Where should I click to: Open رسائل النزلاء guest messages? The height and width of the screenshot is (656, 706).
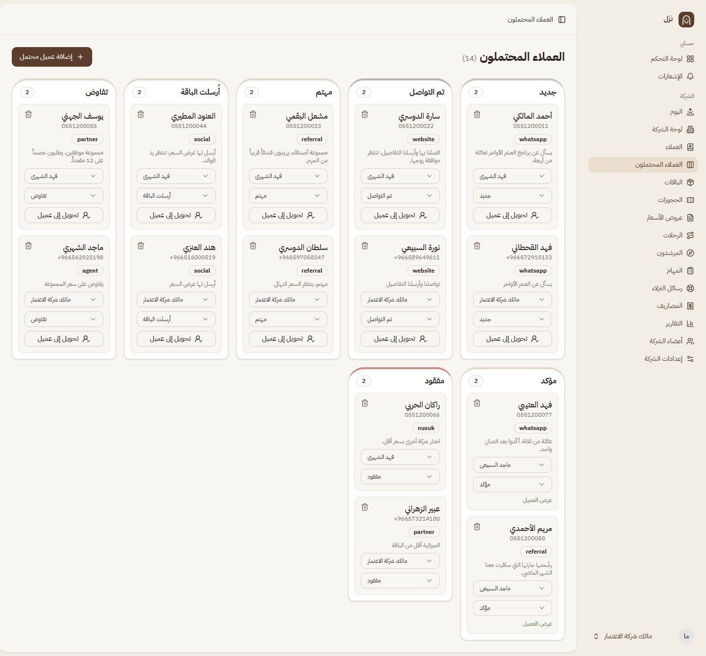point(643,288)
